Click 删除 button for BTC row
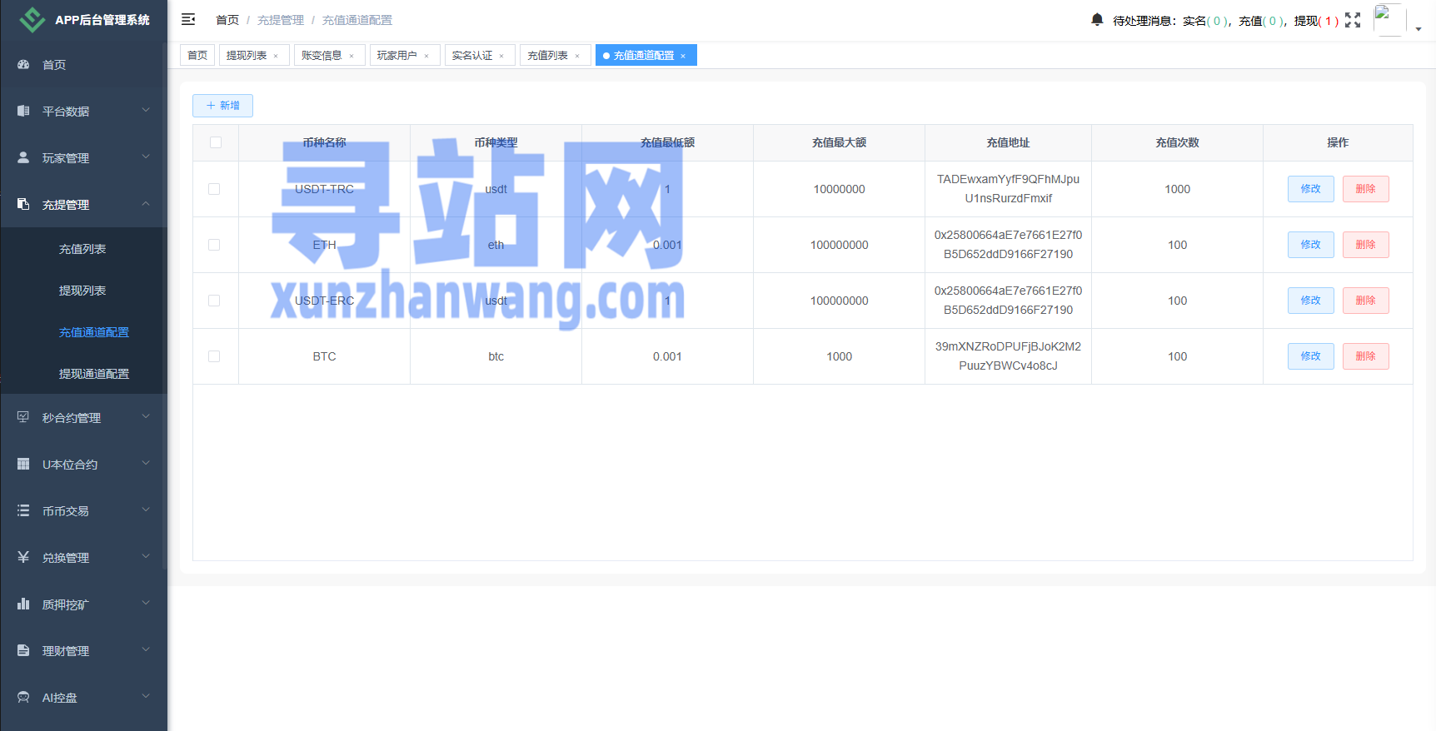Image resolution: width=1436 pixels, height=731 pixels. (1365, 356)
